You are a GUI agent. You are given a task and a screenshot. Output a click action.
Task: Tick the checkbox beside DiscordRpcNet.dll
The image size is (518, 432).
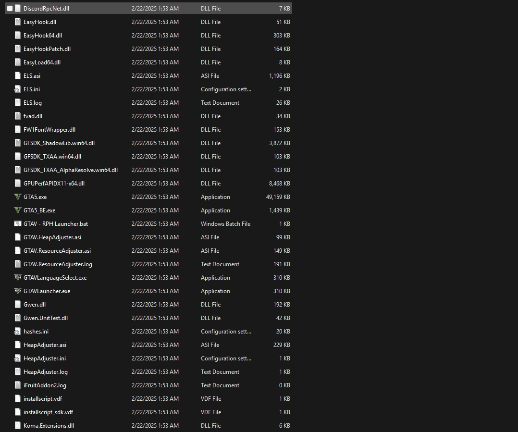tap(10, 9)
